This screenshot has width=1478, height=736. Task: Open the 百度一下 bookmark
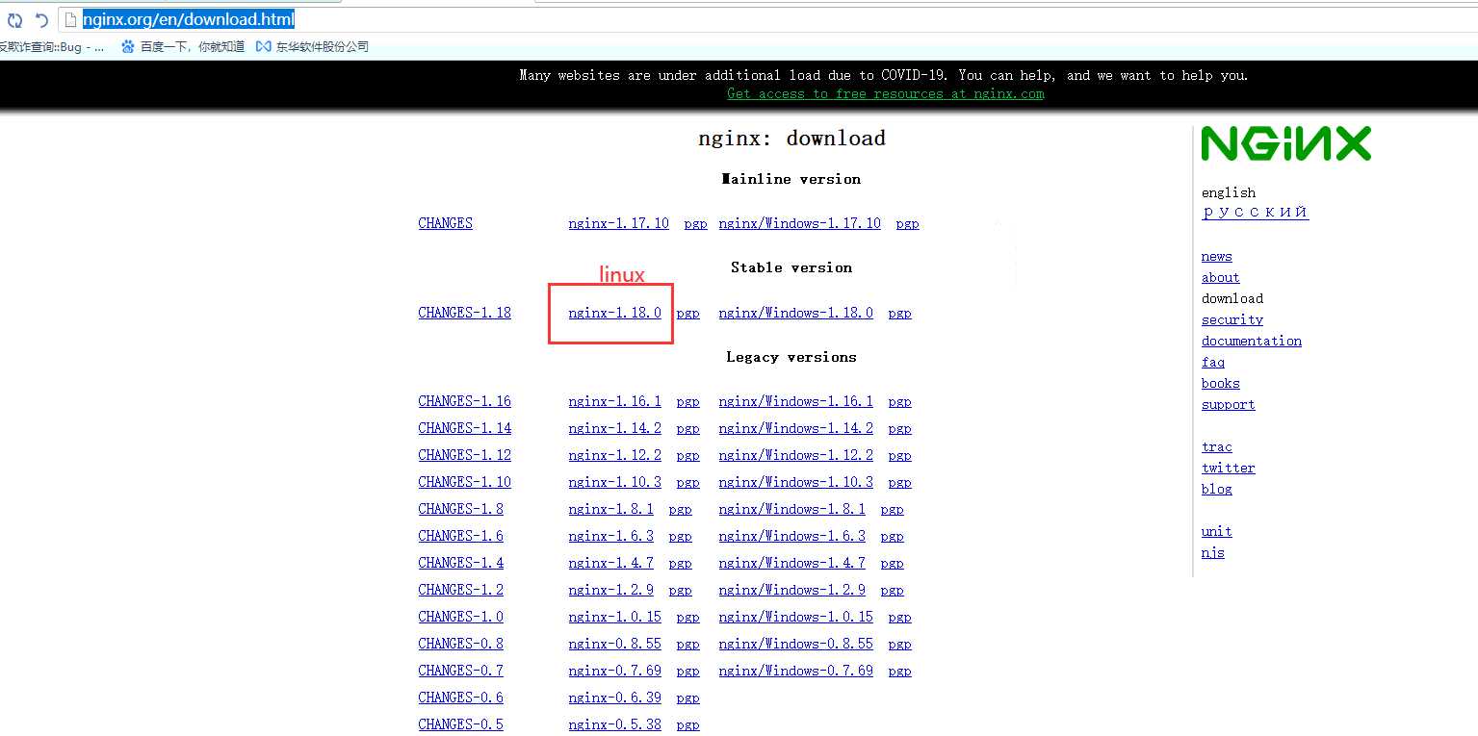pos(183,46)
